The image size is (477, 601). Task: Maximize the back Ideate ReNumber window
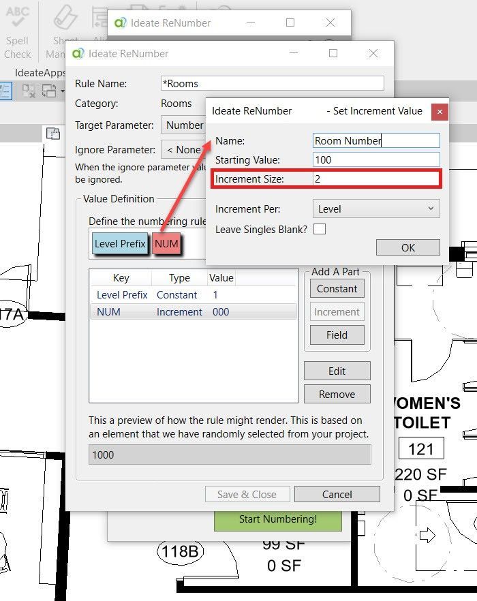pos(290,22)
